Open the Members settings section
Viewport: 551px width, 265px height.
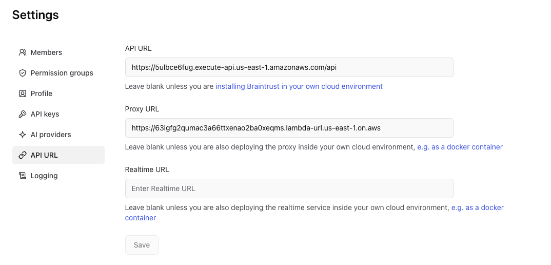pyautogui.click(x=58, y=52)
